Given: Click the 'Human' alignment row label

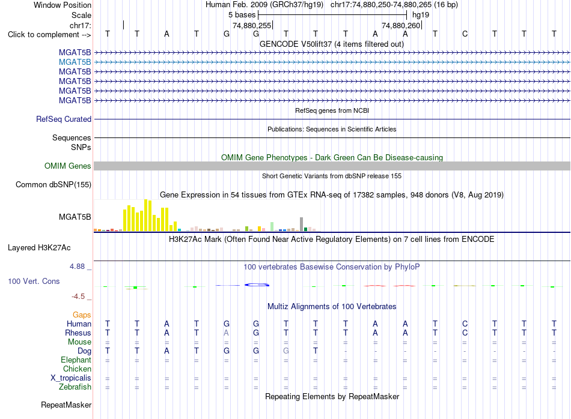Looking at the screenshot, I should pyautogui.click(x=79, y=324).
